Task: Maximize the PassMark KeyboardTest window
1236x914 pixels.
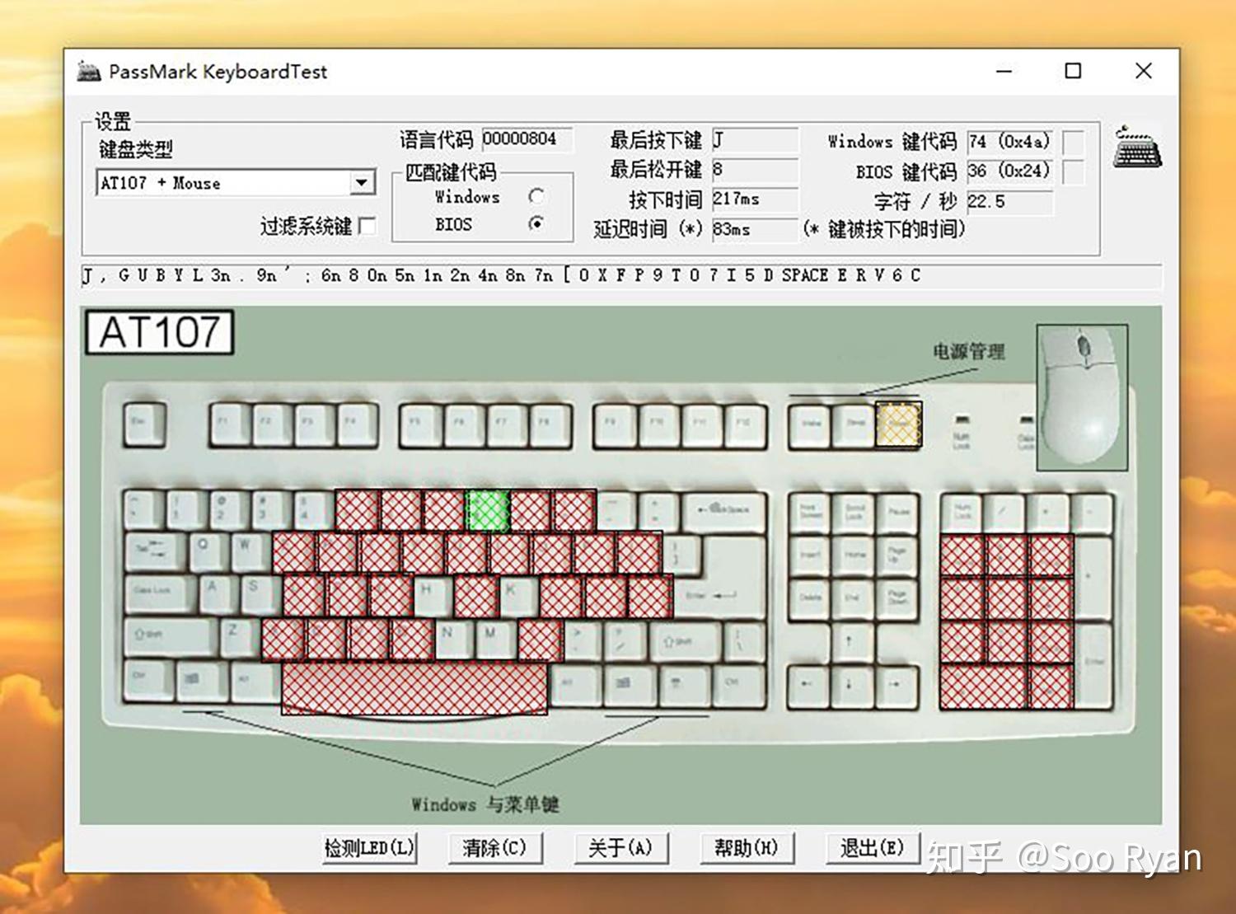Action: [1073, 71]
